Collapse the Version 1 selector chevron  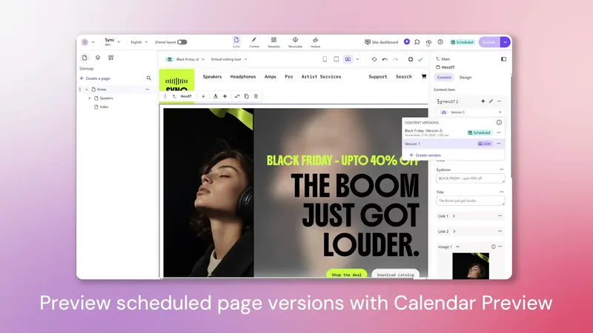(x=500, y=112)
